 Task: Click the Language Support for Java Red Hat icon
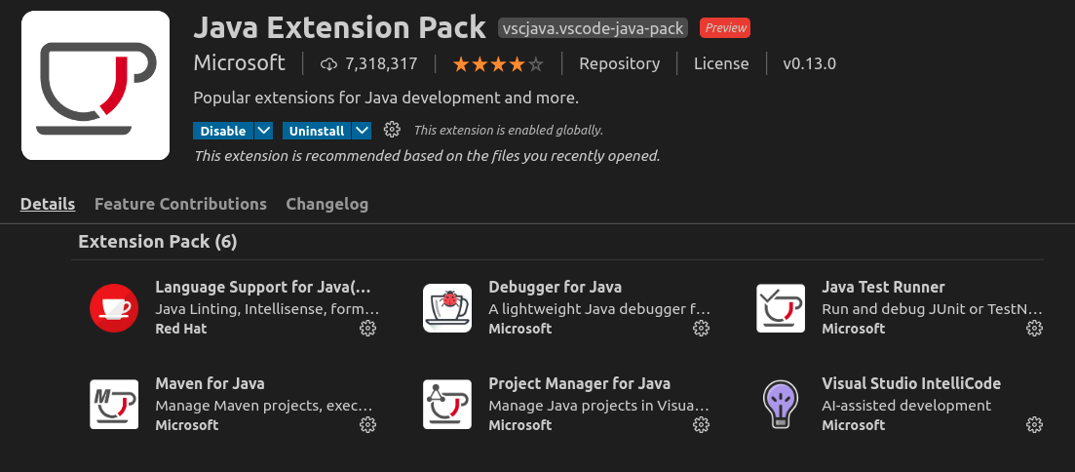click(114, 308)
